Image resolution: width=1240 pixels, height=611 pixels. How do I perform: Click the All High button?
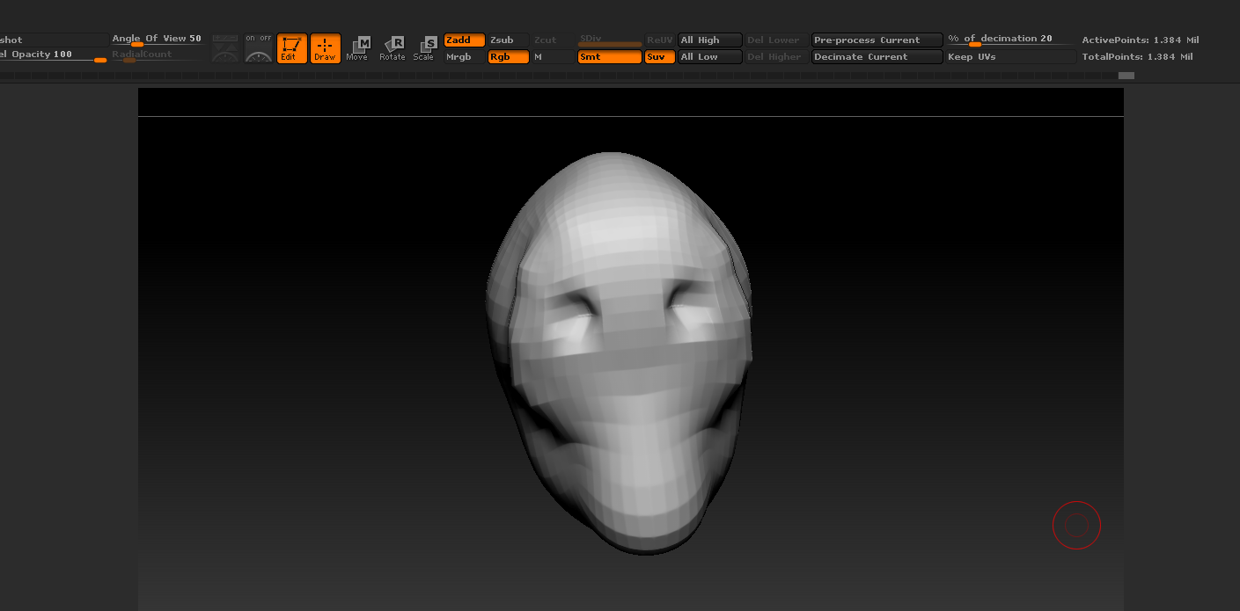709,40
